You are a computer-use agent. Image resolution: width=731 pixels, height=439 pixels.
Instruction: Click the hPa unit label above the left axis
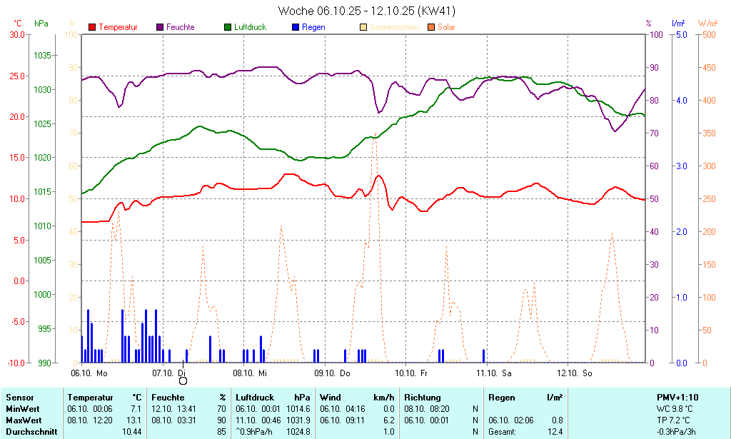[41, 24]
